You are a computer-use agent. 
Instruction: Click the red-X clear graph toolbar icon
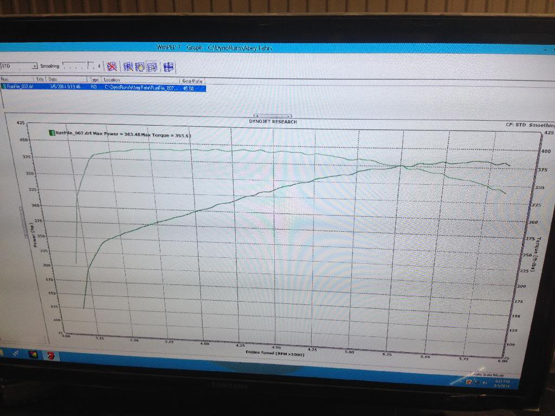[112, 66]
